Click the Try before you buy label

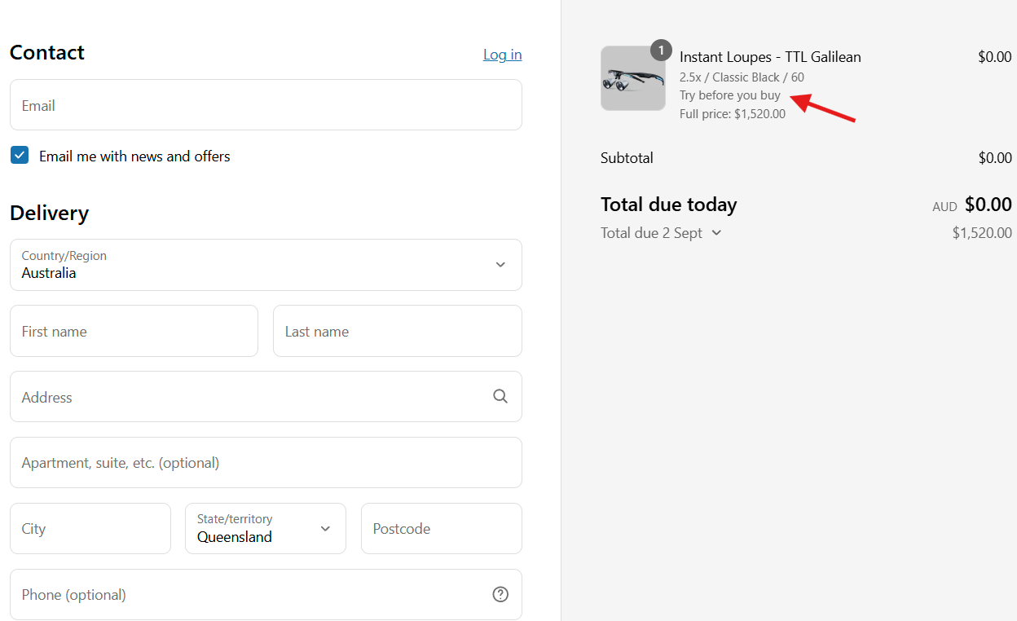point(729,95)
